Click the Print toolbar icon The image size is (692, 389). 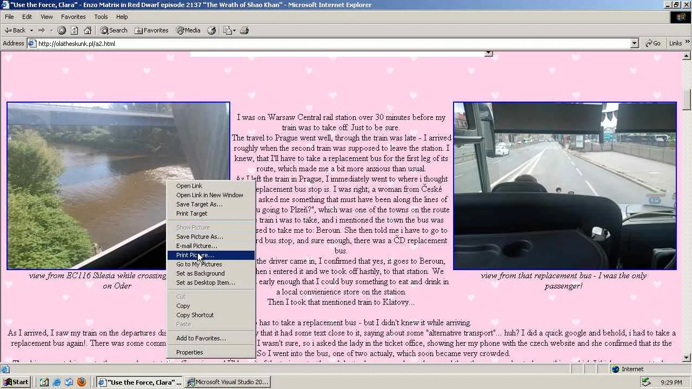click(x=244, y=30)
